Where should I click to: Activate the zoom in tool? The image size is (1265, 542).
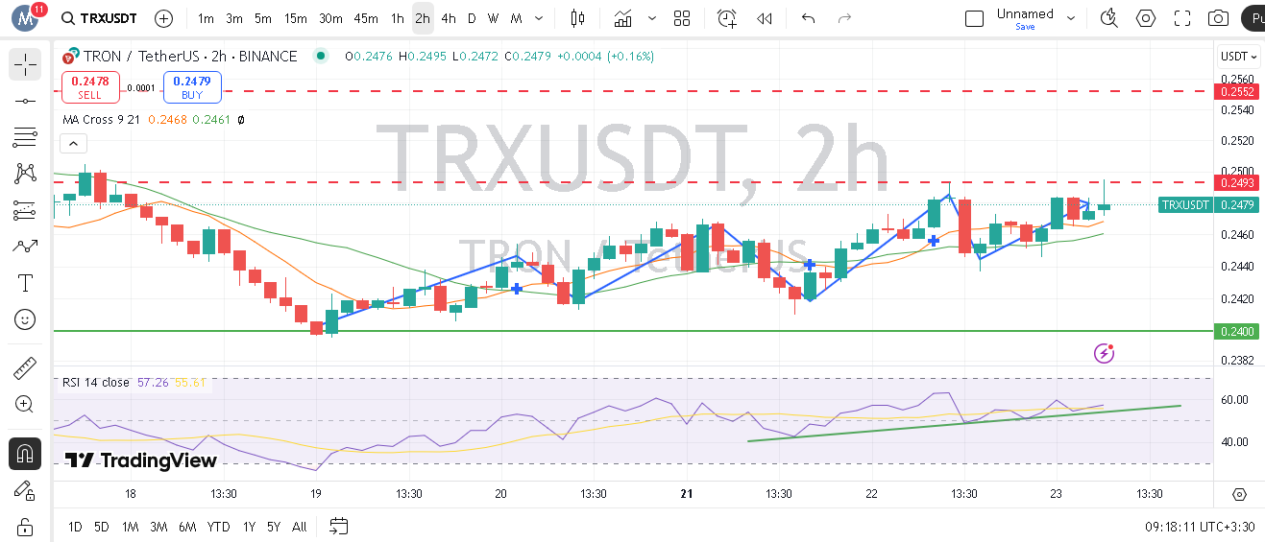tap(25, 405)
